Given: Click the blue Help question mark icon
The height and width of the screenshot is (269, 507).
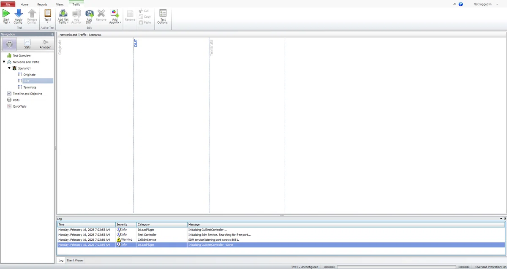Looking at the screenshot, I should coord(461,4).
